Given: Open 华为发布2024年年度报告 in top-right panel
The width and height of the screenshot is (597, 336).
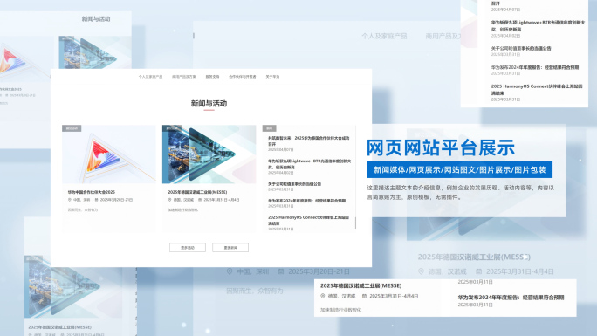Looking at the screenshot, I should [x=534, y=67].
